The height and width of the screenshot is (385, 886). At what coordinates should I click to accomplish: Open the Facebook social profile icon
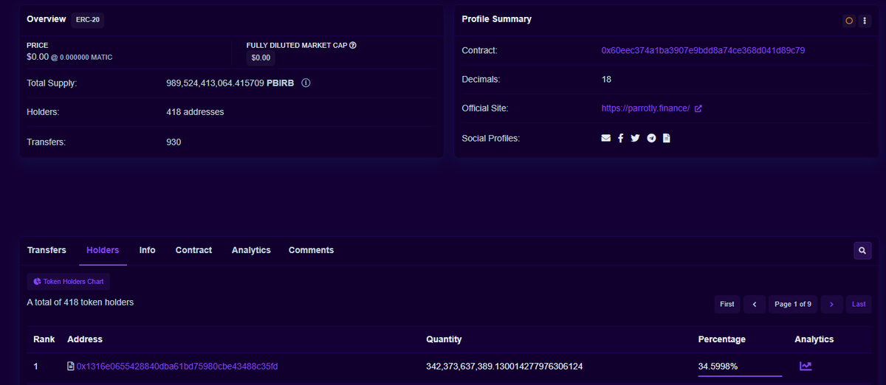tap(621, 138)
